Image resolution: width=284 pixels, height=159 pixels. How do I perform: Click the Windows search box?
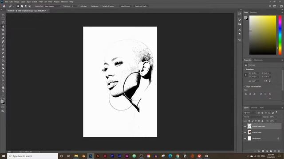[32, 156]
